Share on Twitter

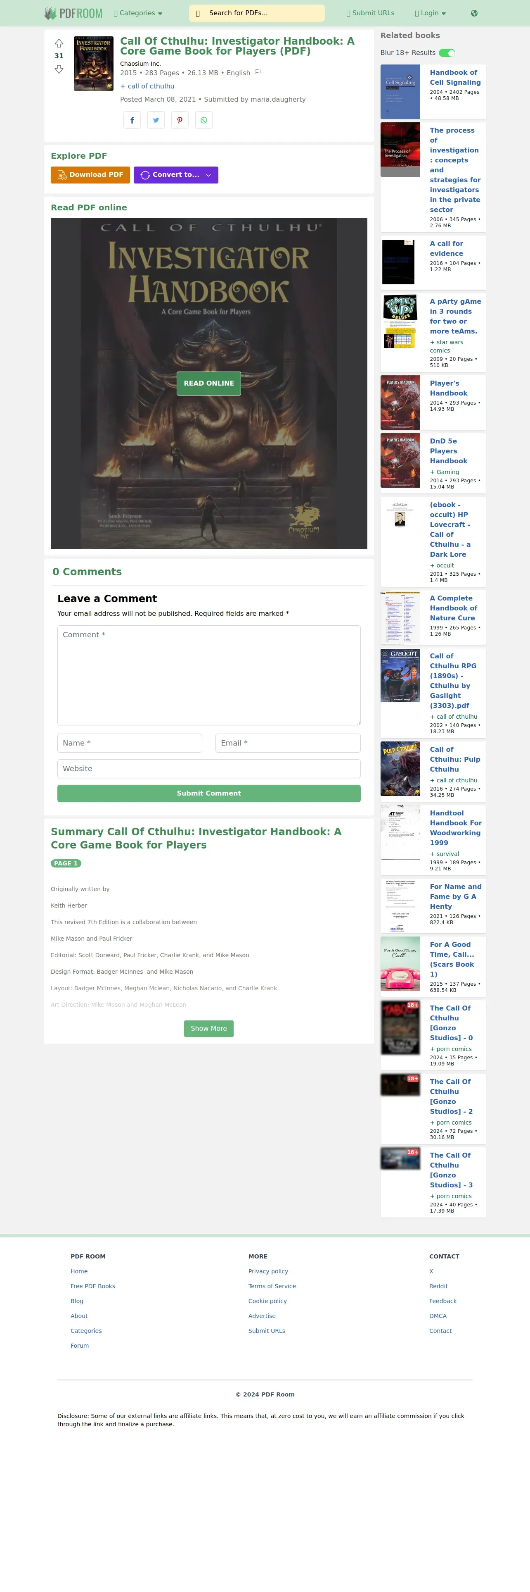pos(156,120)
